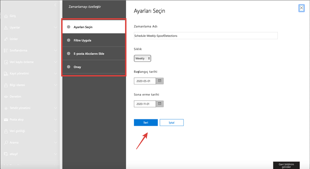The image size is (310, 169).
Task: Go to E-posta Alıcılarını Ekle step
Action: 94,54
